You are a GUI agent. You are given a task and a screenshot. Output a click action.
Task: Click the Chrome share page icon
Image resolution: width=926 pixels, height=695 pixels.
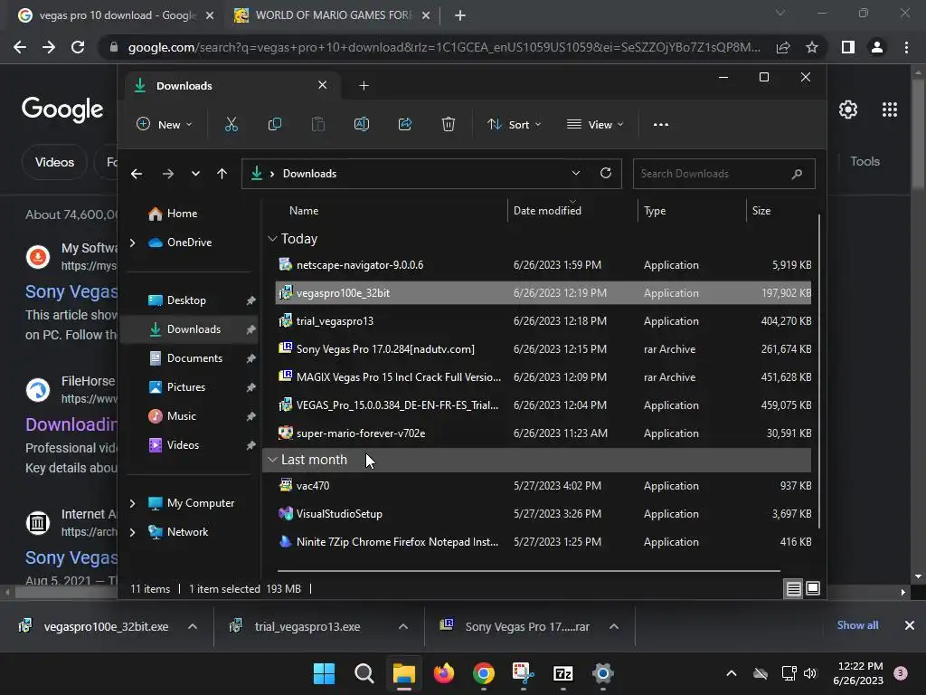point(783,47)
